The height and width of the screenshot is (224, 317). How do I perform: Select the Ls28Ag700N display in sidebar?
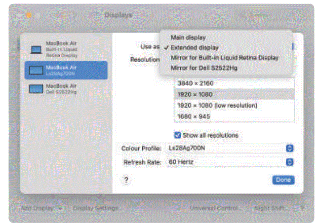[x=66, y=70]
